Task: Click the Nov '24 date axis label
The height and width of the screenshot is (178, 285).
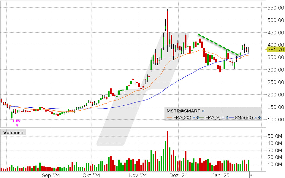Action: [138, 175]
